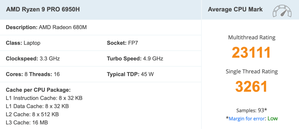The image size is (299, 129).
Task: Click the multithread score 23111
Action: pos(251,53)
